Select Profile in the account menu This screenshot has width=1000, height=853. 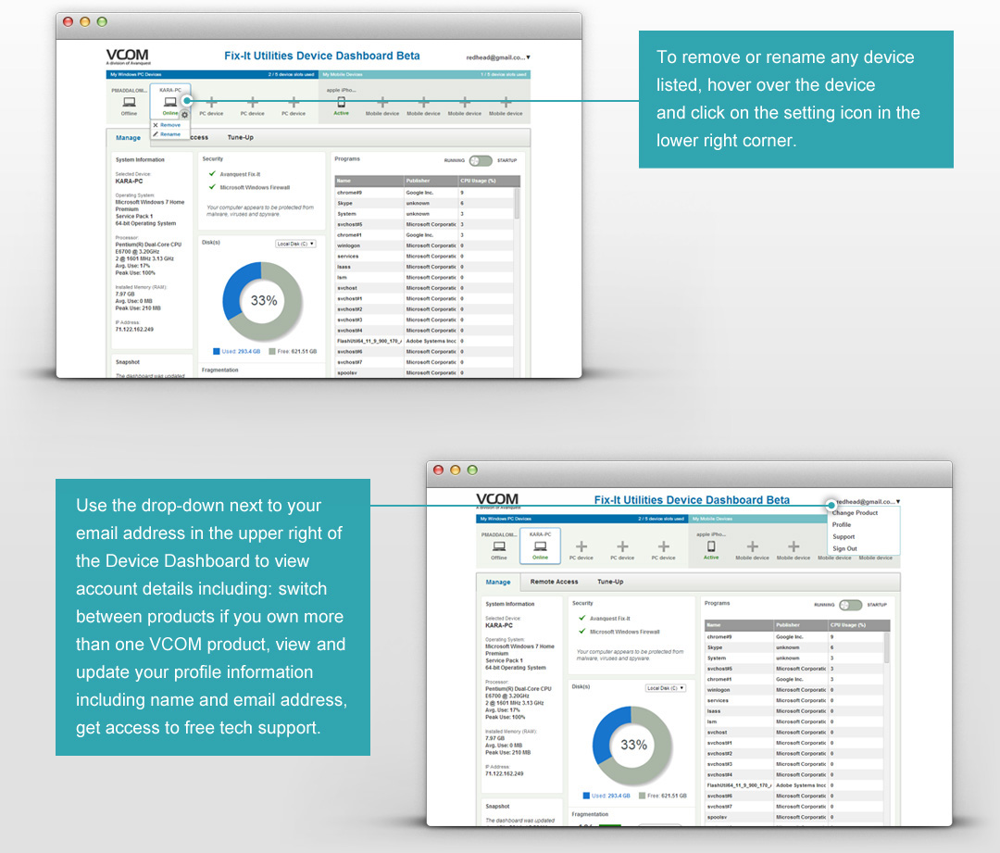[x=841, y=524]
